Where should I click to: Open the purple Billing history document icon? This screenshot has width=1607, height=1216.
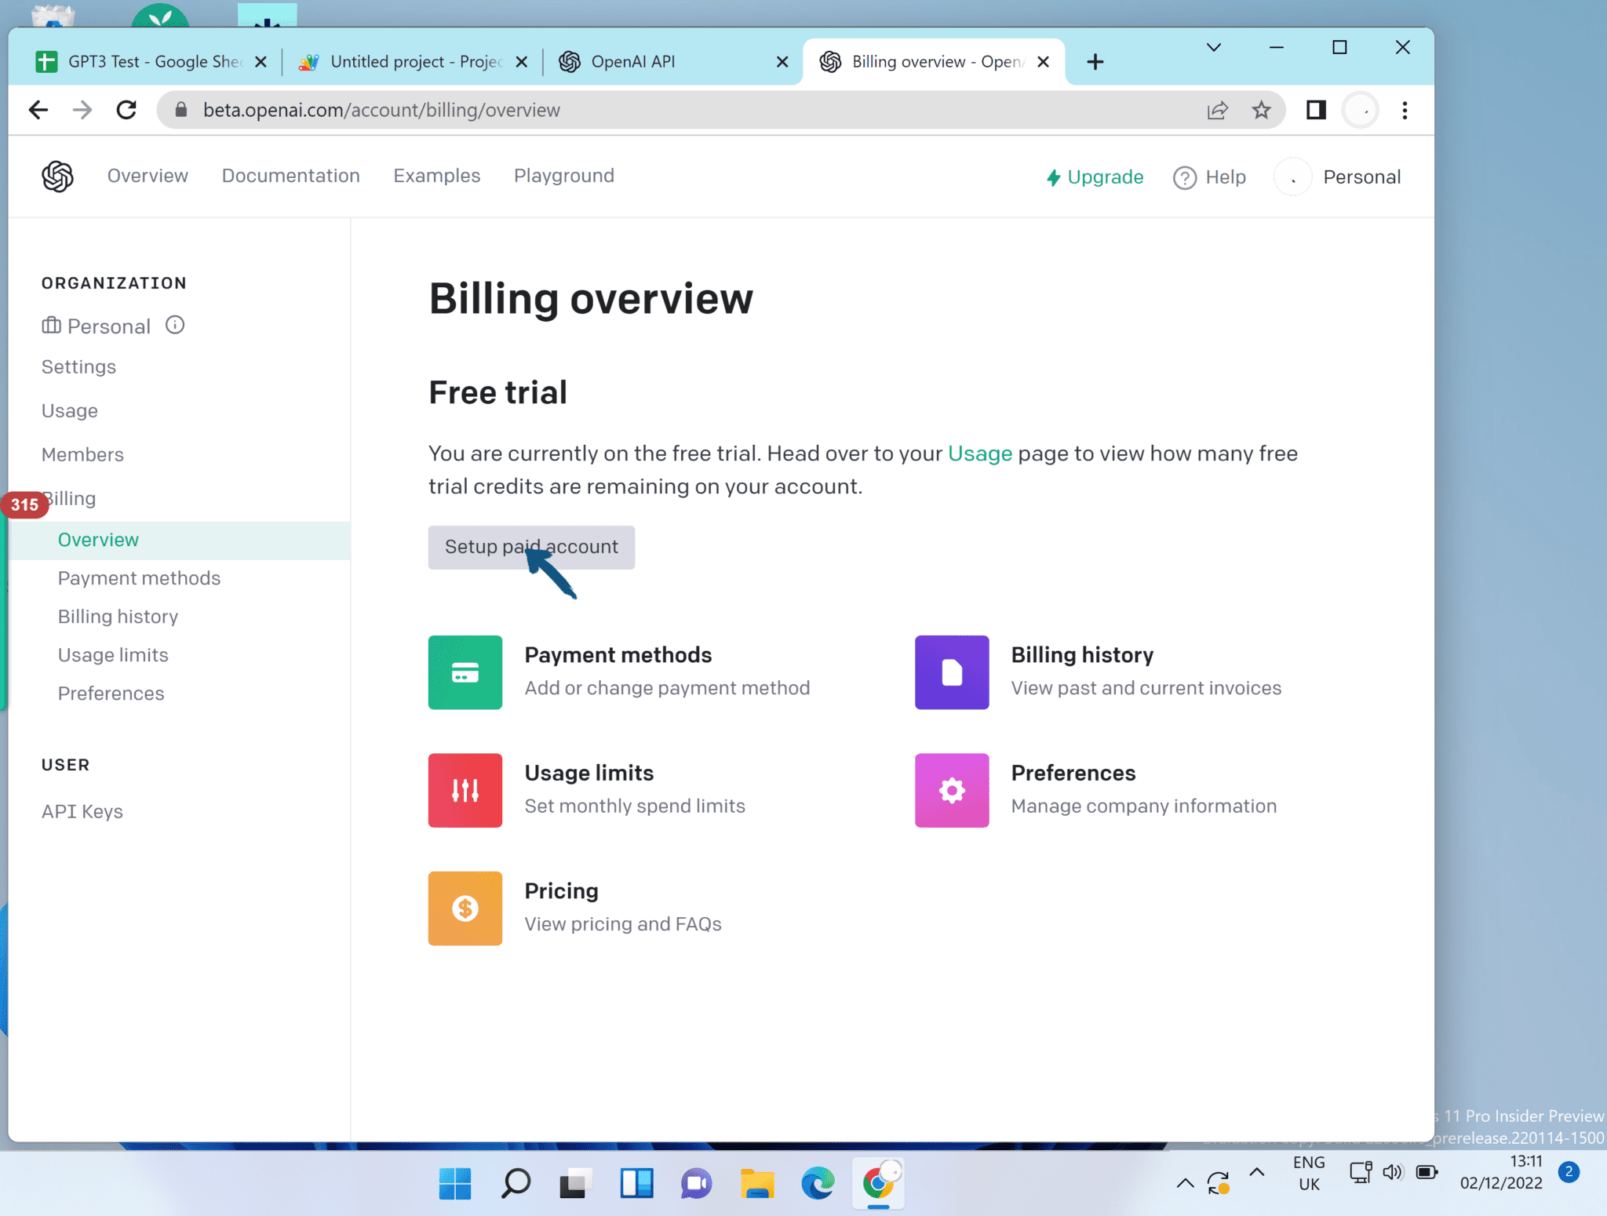click(x=951, y=672)
